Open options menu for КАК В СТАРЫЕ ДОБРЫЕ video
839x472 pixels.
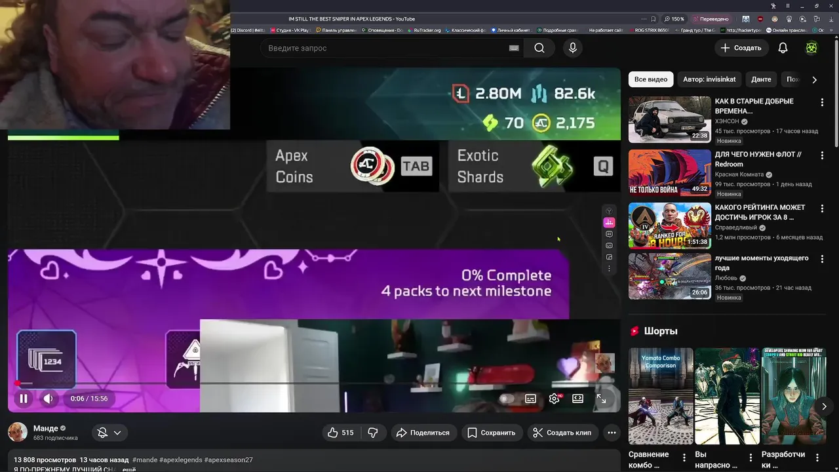[822, 102]
